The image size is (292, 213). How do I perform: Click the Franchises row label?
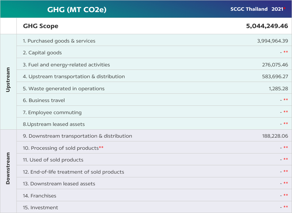[40, 196]
